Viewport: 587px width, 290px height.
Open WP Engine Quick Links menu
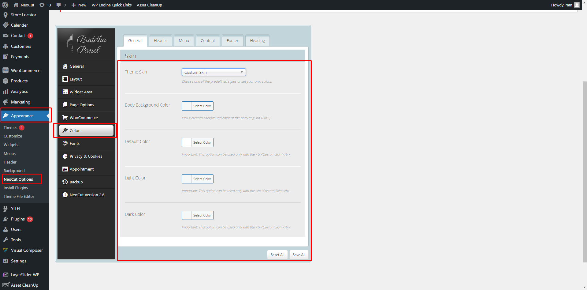tap(112, 5)
